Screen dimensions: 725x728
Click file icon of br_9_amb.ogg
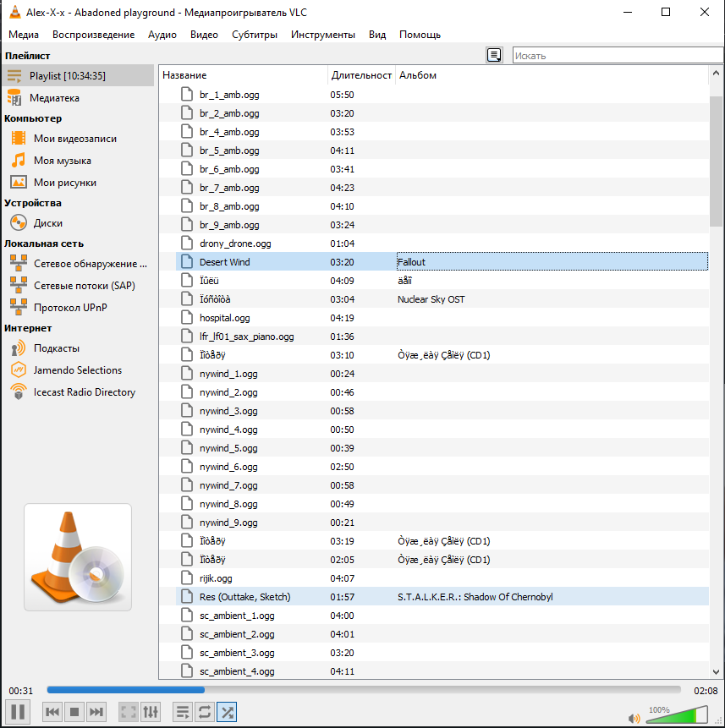point(187,225)
